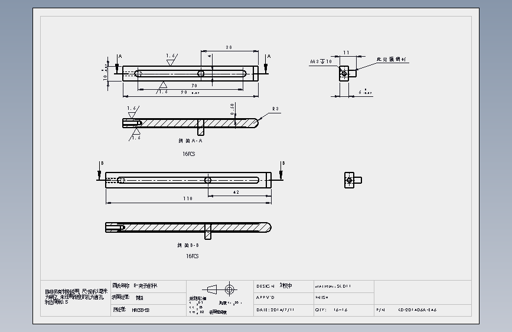This screenshot has width=512, height=332.
Task: Click the 110 overall-length dimension
Action: 188,198
